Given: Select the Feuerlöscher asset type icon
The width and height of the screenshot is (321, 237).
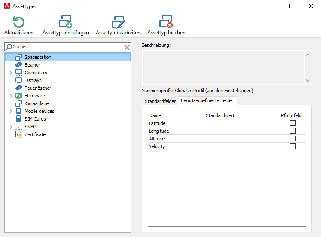Looking at the screenshot, I should tap(19, 88).
